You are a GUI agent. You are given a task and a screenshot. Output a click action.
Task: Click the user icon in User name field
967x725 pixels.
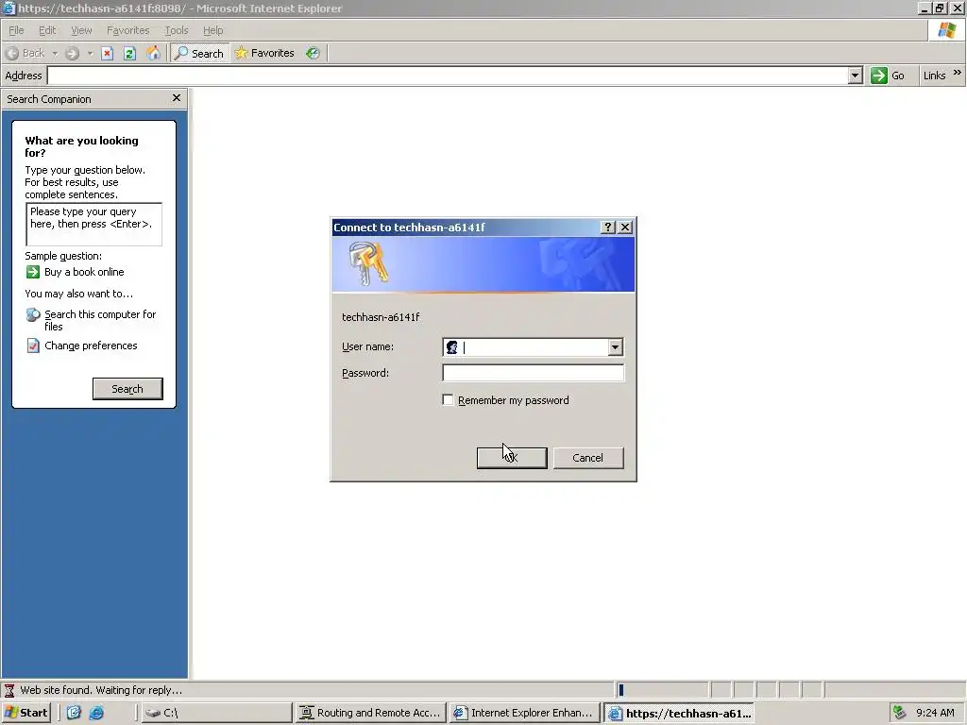(x=452, y=347)
